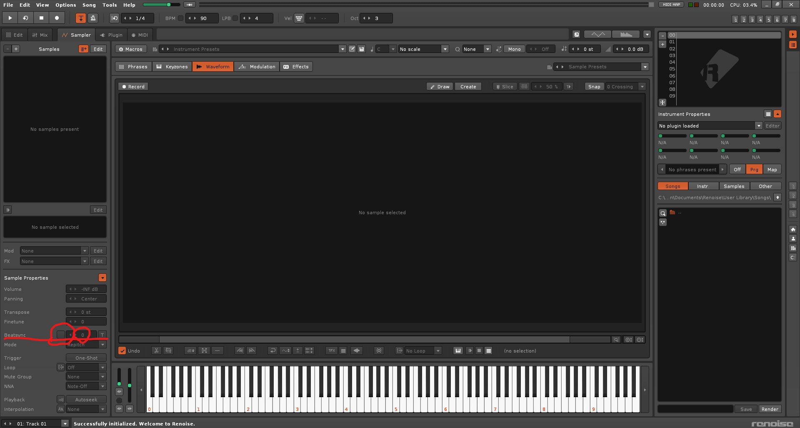800x428 pixels.
Task: Open the 0 Crossing snap dropdown
Action: (625, 87)
